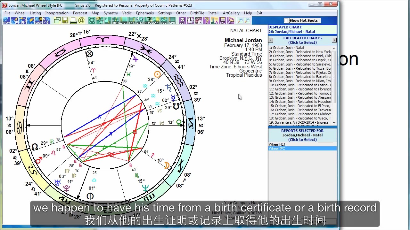Click the magnifier search icon with numbers
The height and width of the screenshot is (230, 410).
coord(231,20)
